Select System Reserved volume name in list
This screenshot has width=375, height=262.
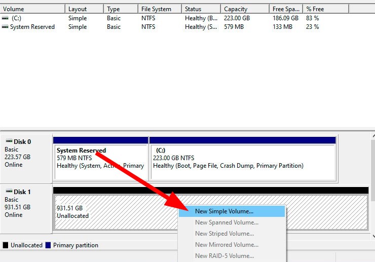32,27
